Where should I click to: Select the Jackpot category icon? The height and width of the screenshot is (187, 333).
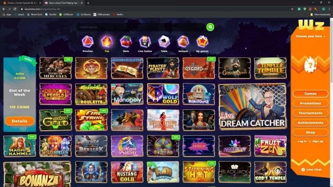(183, 42)
